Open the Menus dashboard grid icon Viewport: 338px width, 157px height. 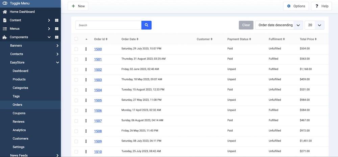click(x=57, y=29)
